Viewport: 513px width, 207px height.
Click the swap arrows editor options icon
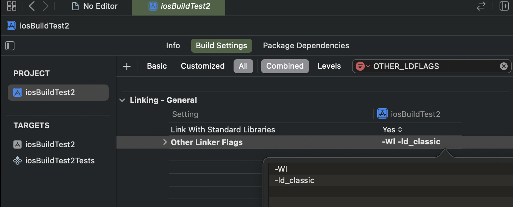(481, 6)
